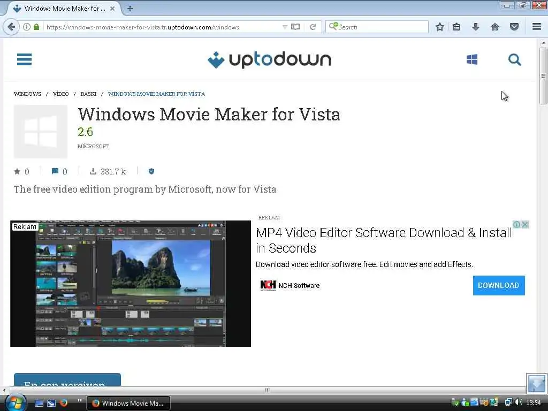
Task: Click the VIDEO breadcrumb link
Action: click(x=61, y=94)
